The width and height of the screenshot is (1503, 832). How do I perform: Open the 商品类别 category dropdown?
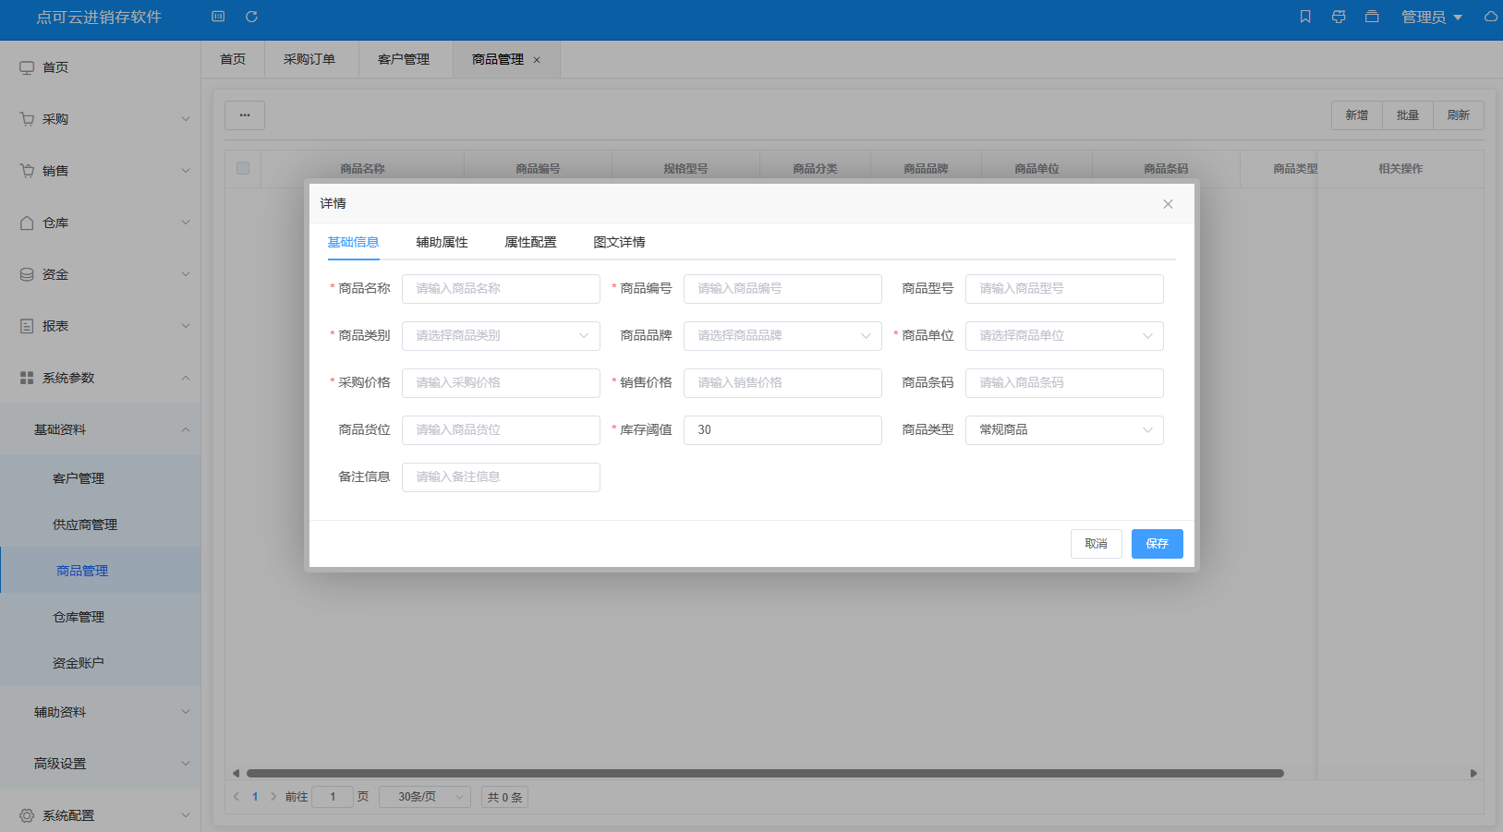[501, 335]
